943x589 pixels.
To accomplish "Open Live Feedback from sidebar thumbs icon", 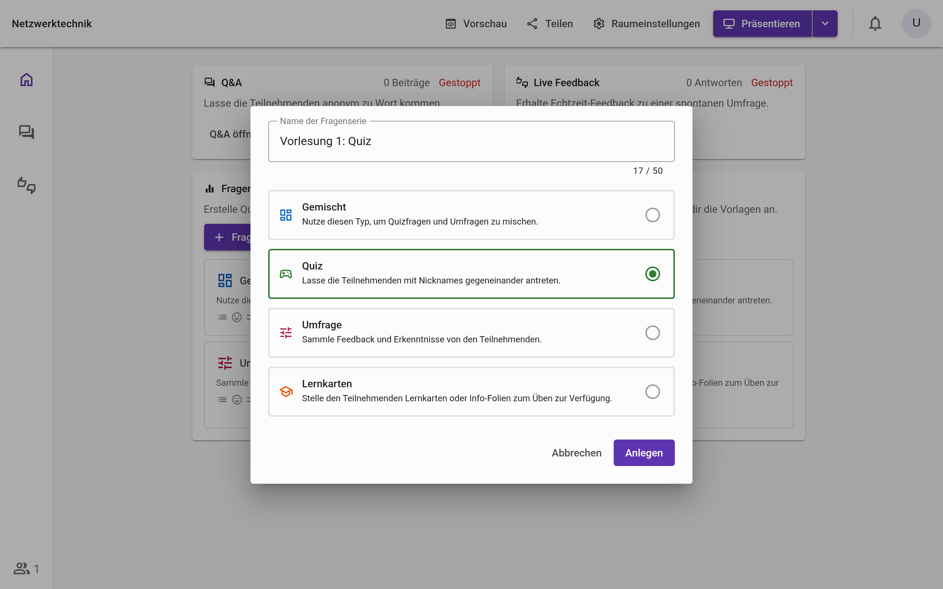I will 27,185.
